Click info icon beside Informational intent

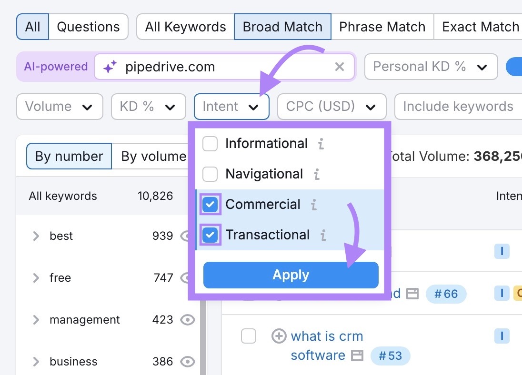click(321, 143)
